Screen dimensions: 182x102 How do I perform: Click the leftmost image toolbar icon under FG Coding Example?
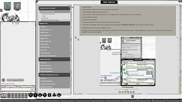coord(120,92)
